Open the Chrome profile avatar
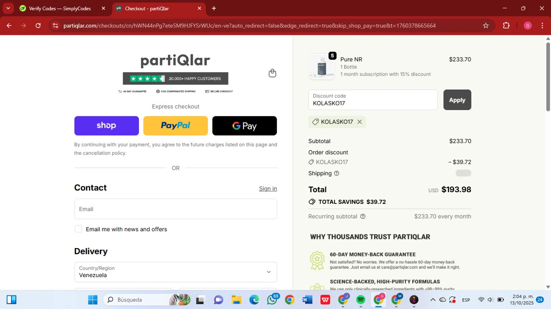Screen dimensions: 551x309 (528, 26)
